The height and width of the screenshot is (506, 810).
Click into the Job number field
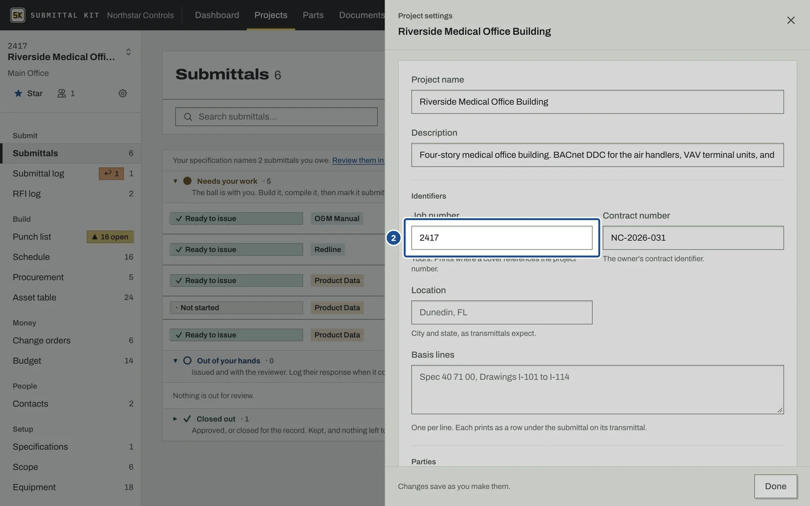pyautogui.click(x=502, y=238)
